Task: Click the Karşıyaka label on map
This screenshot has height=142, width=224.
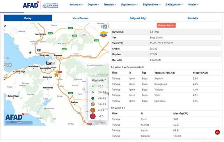Action: [x=44, y=55]
